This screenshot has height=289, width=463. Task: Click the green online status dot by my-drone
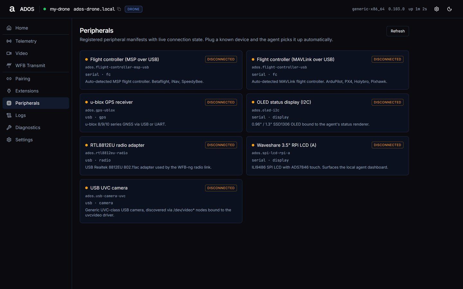tap(45, 9)
